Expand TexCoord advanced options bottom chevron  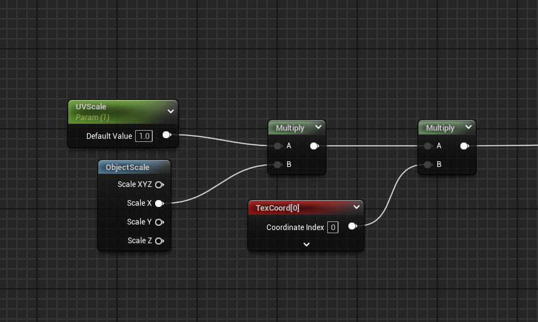pos(306,244)
